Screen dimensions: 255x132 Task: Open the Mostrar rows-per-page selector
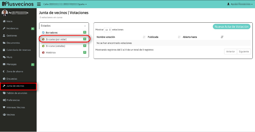point(108,30)
